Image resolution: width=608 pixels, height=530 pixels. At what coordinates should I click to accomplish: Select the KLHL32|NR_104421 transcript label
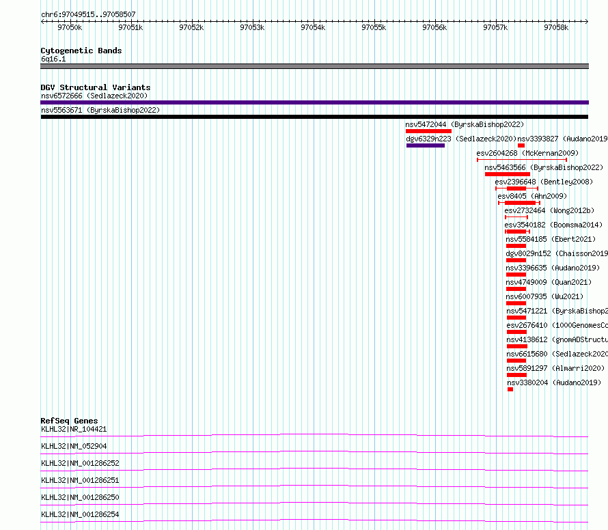pyautogui.click(x=74, y=429)
